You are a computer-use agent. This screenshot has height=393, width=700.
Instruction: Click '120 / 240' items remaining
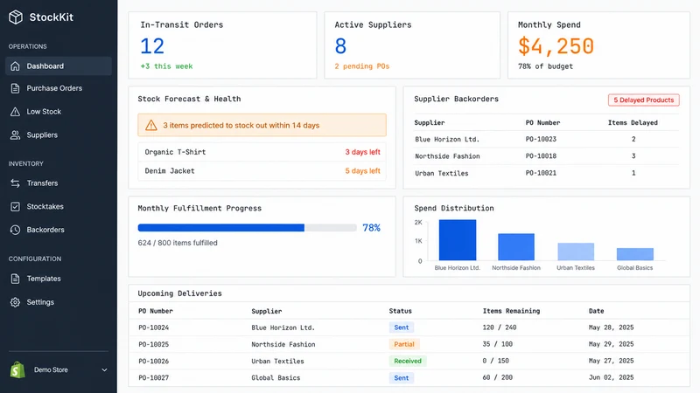499,327
